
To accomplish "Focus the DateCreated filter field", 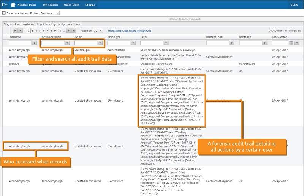I will coord(280,43).
